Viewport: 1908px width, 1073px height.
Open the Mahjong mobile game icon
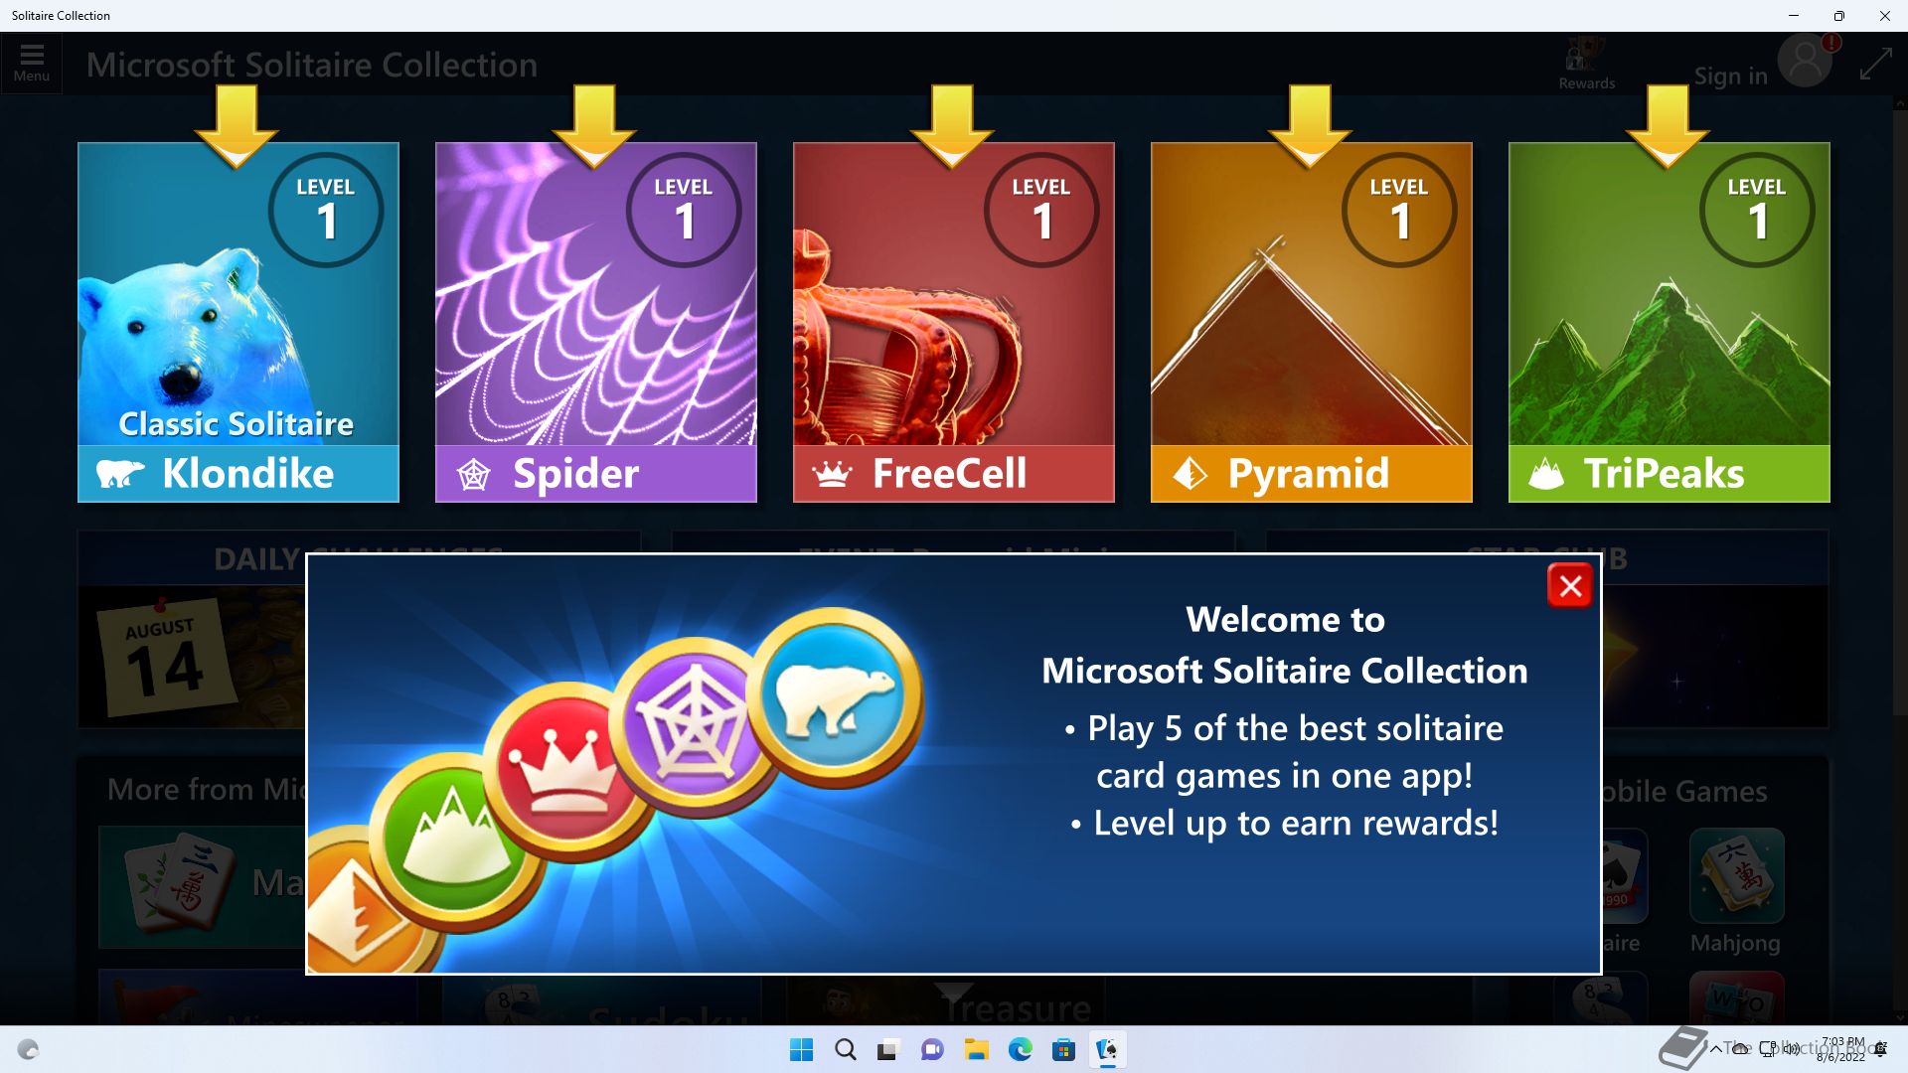point(1737,875)
